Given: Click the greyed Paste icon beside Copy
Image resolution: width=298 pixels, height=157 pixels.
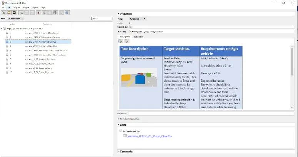Looking at the screenshot, I should coord(50,13).
